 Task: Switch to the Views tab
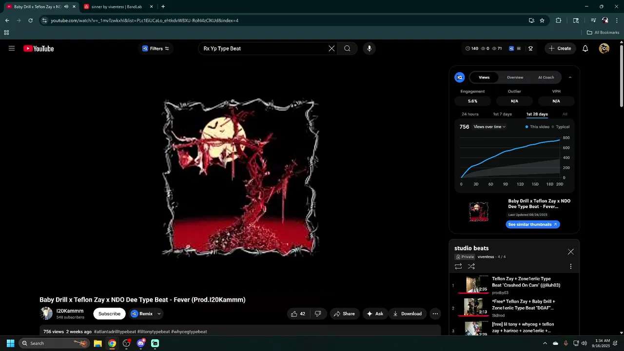coord(484,77)
